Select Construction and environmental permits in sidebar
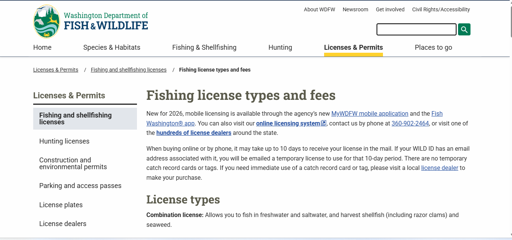The image size is (512, 240). click(73, 164)
